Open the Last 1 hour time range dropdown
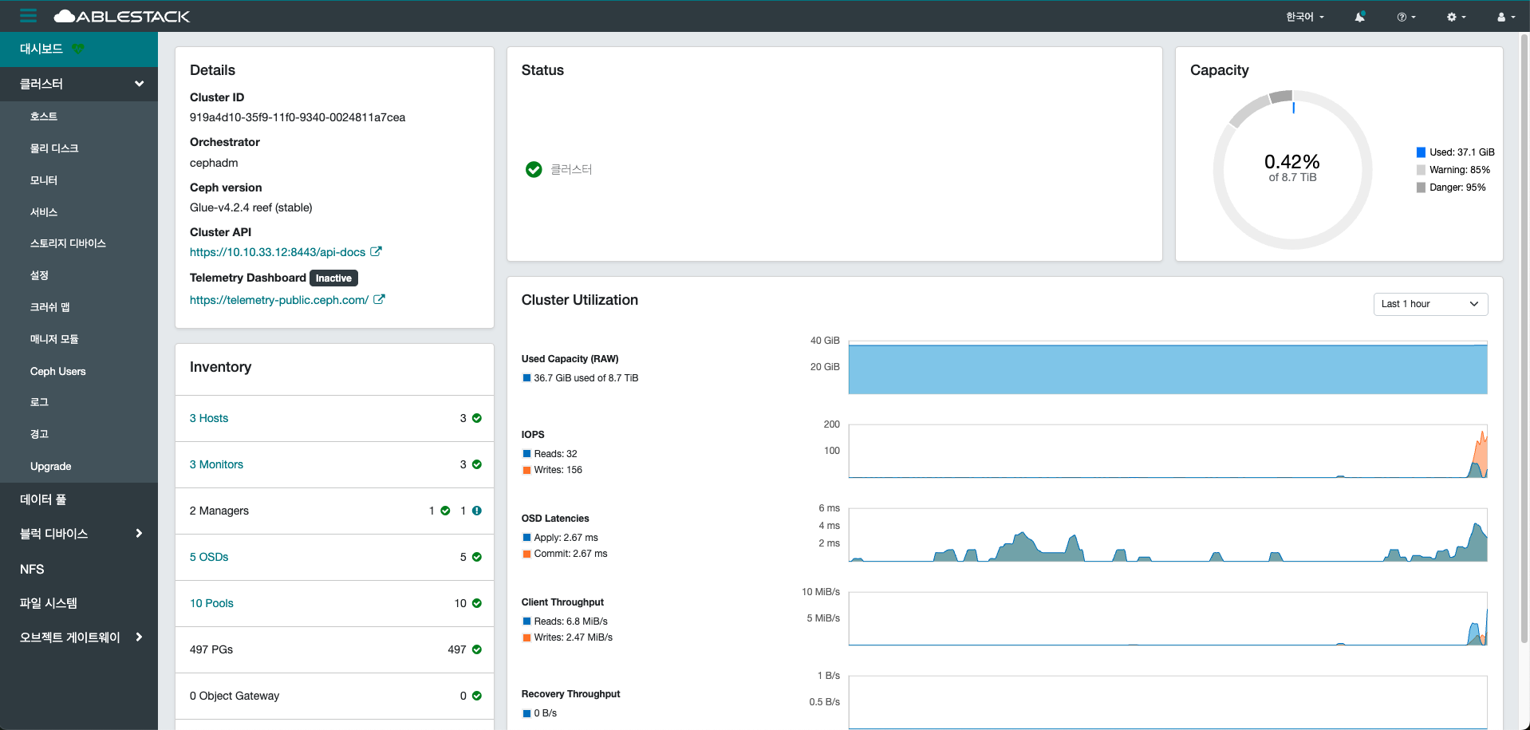 pos(1429,304)
